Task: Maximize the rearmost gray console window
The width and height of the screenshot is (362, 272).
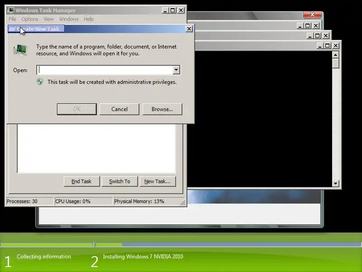Action: 308,26
